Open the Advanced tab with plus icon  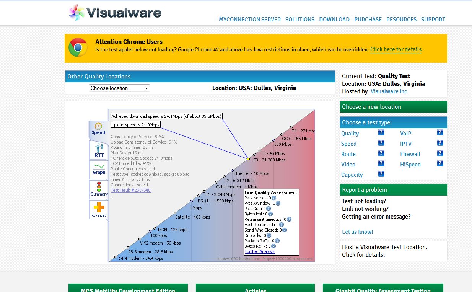[x=99, y=209]
